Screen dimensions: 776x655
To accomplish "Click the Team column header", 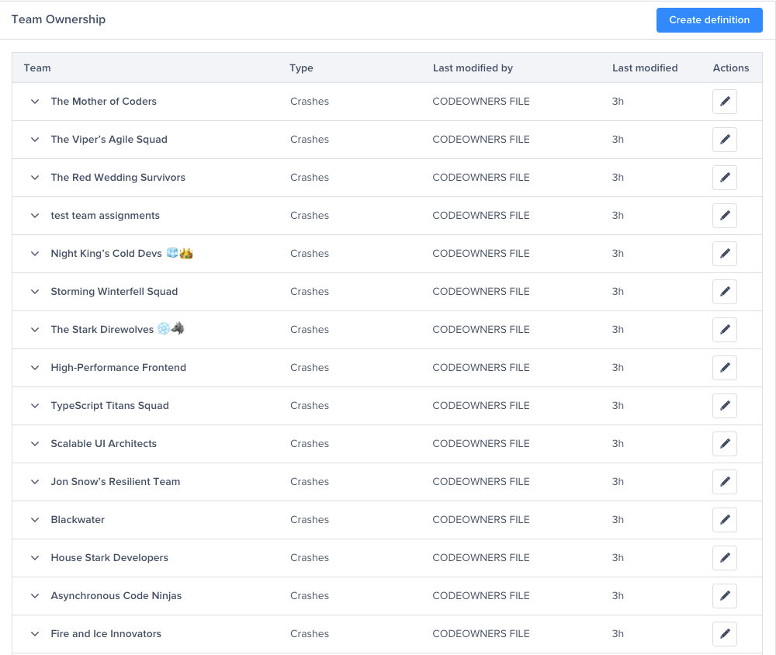I will 37,68.
